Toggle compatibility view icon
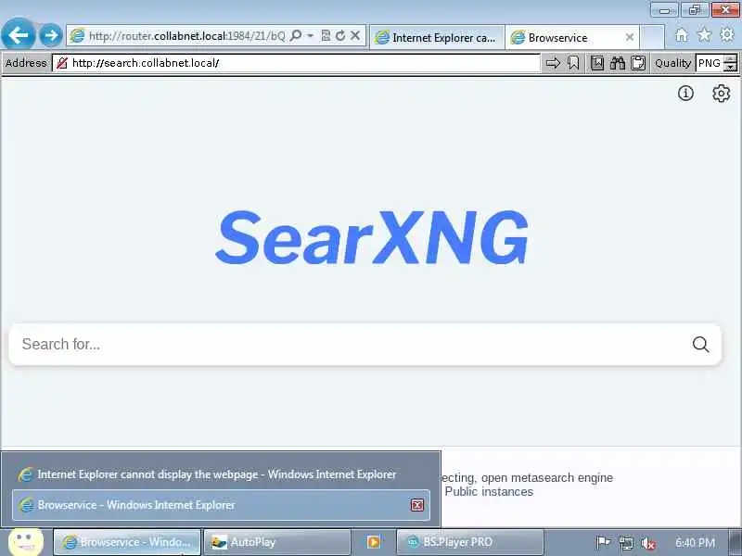742x556 pixels. pos(326,35)
